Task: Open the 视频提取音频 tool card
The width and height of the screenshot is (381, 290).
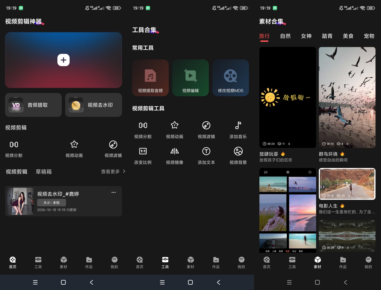Action: pyautogui.click(x=150, y=78)
